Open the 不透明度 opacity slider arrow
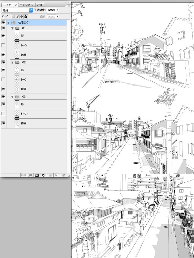 coord(57,10)
